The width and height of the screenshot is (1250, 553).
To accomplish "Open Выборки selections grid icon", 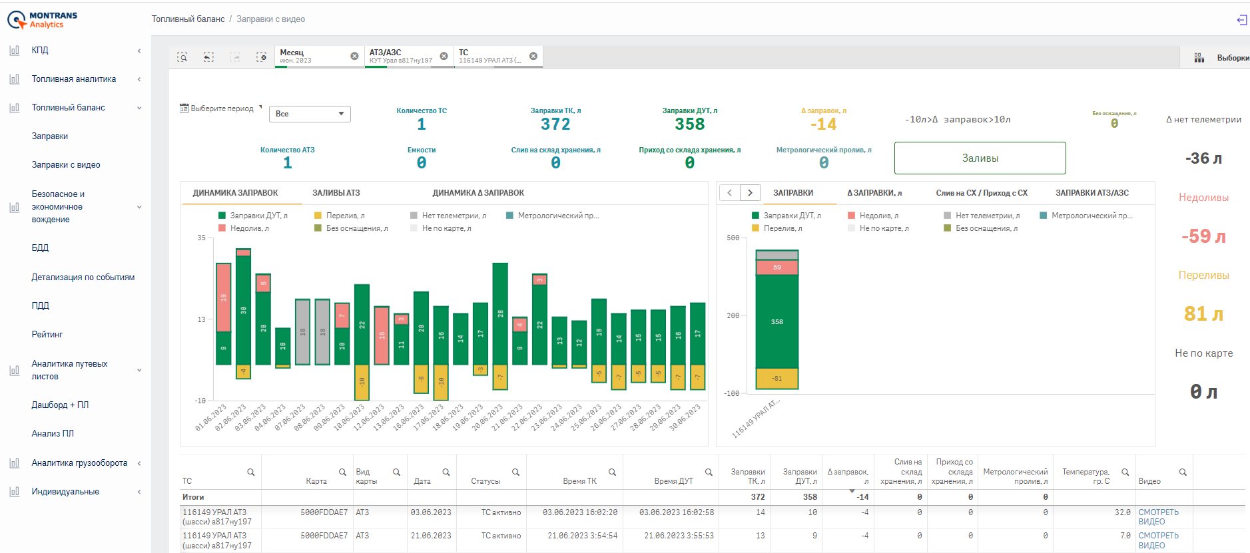I will [1199, 58].
